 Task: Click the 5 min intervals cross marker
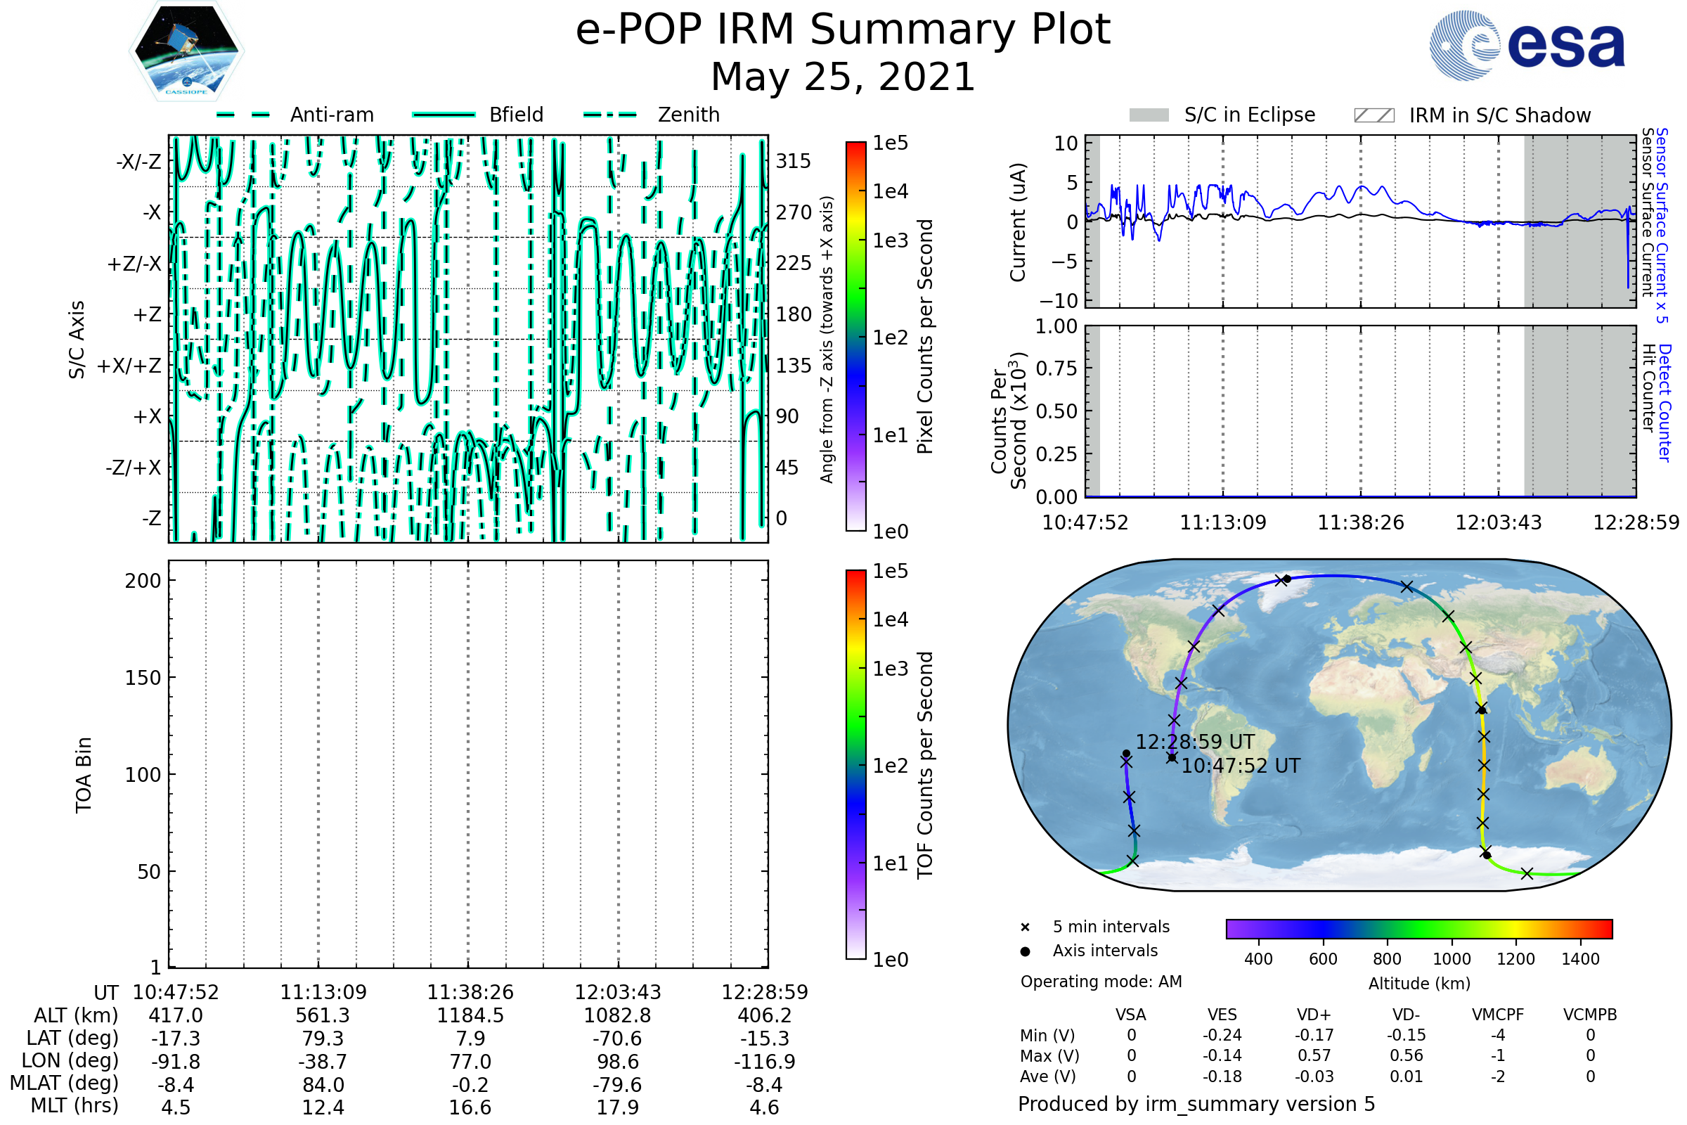1025,927
